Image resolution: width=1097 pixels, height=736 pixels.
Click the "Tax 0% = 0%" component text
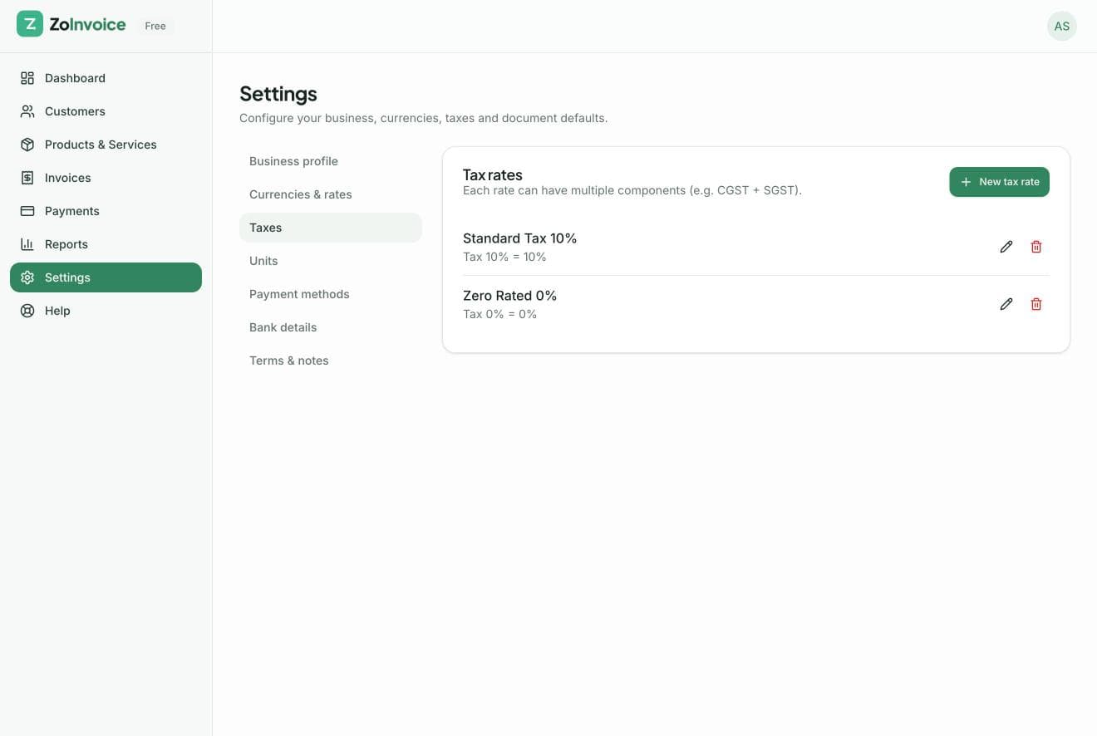coord(499,314)
